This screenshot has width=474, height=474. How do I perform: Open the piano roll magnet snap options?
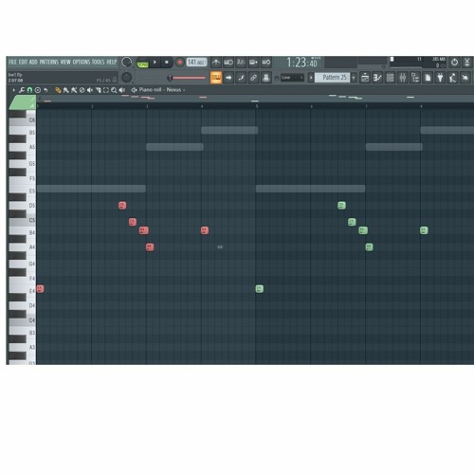pos(29,90)
